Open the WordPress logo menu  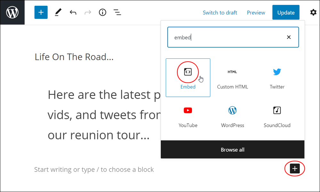point(12,12)
